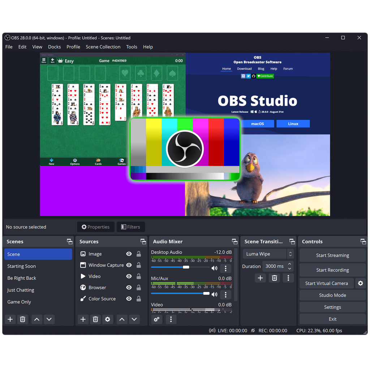Remove the selected scene with the trash icon
Screen dimensions: 370x370
point(22,319)
